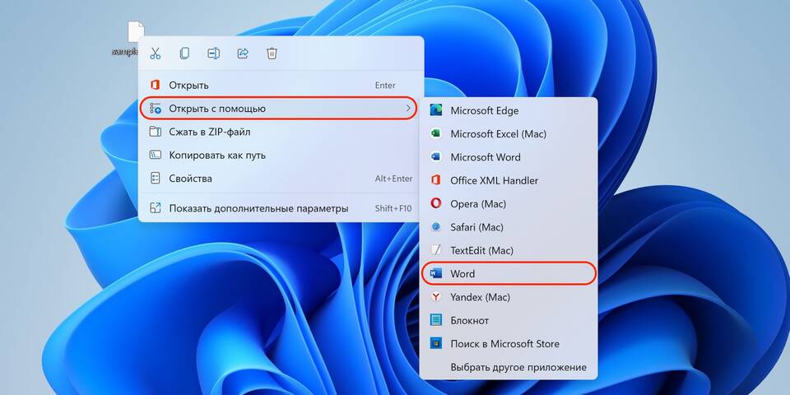Open Свойства entry
Viewport: 790px width, 395px height.
tap(281, 179)
